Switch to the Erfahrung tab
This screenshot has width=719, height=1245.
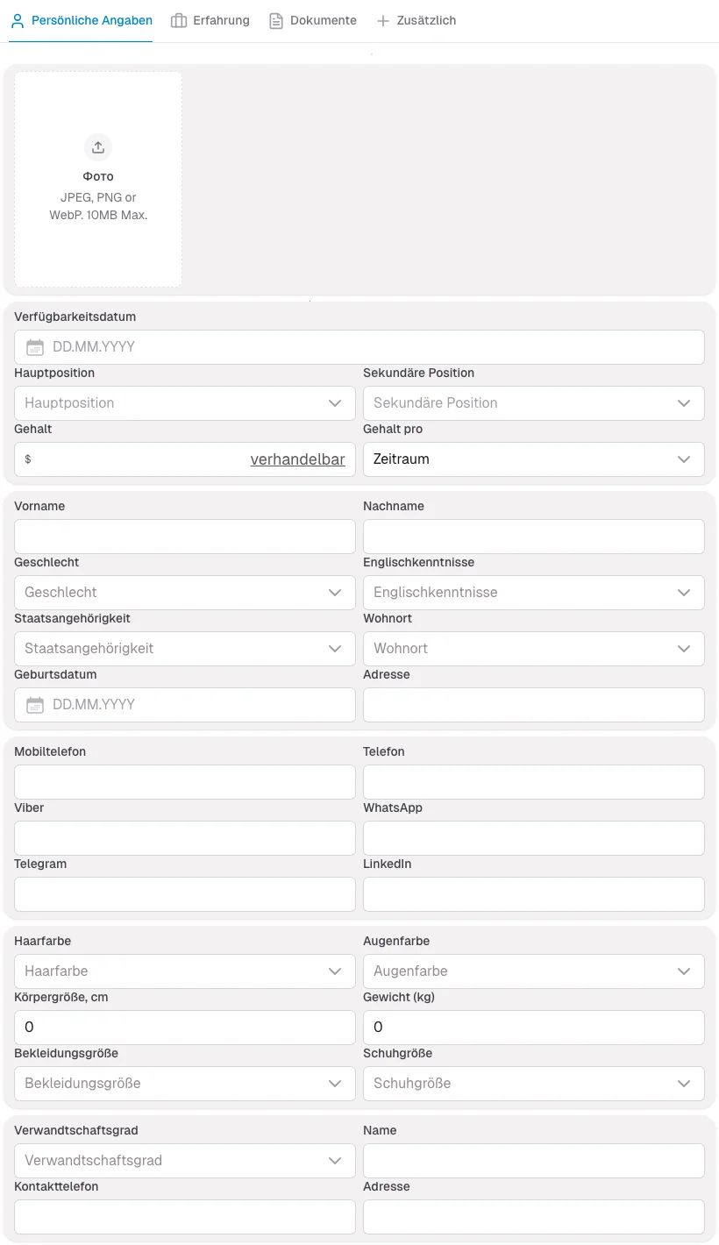coord(220,20)
